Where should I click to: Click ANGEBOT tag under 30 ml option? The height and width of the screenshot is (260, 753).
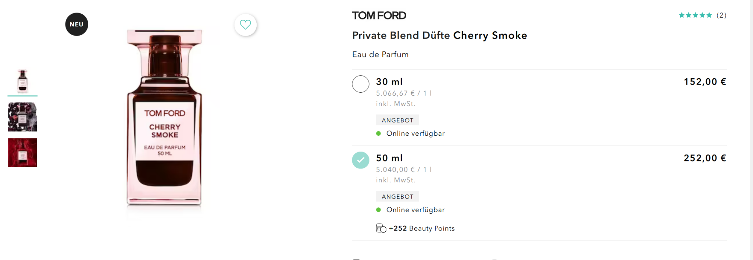397,120
